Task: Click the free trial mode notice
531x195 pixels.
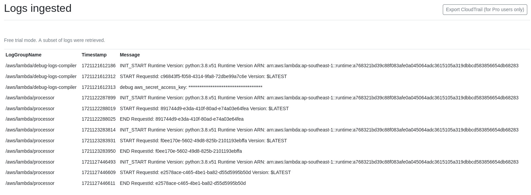Action: 54,40
